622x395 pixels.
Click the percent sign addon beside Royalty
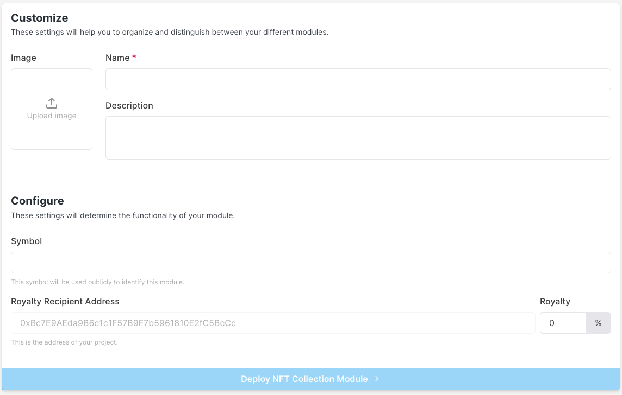coord(598,323)
